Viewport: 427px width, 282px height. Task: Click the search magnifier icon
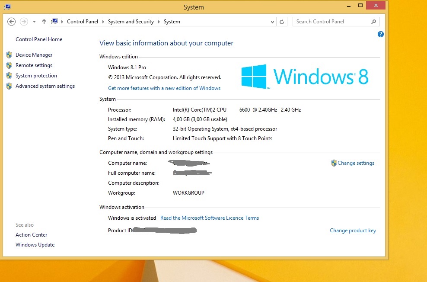(373, 22)
